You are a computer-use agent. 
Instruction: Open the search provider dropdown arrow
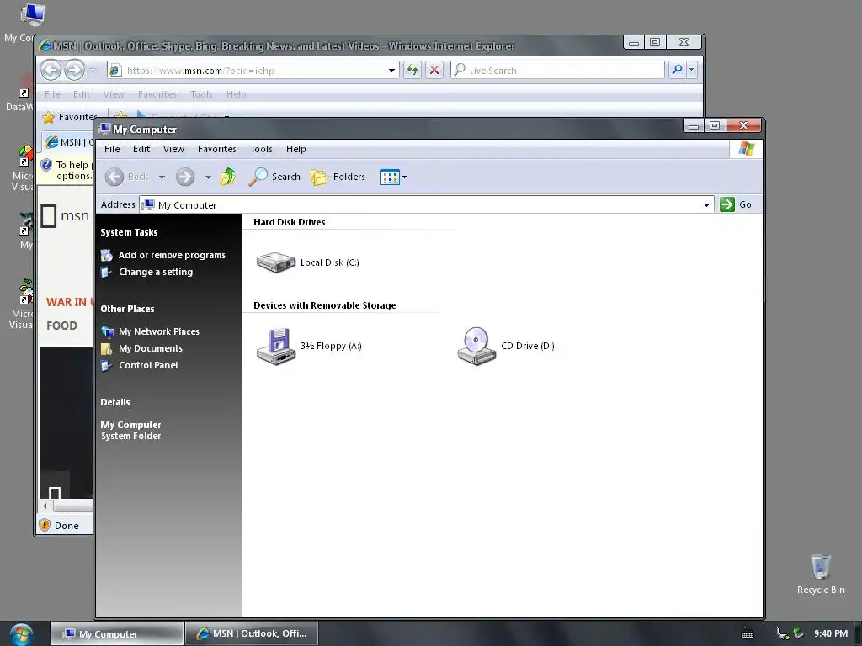click(x=692, y=70)
